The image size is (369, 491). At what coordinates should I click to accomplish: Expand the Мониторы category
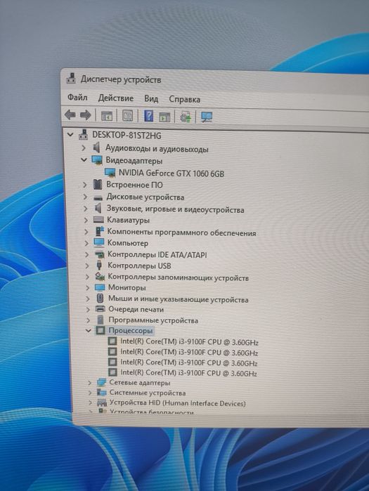87,287
